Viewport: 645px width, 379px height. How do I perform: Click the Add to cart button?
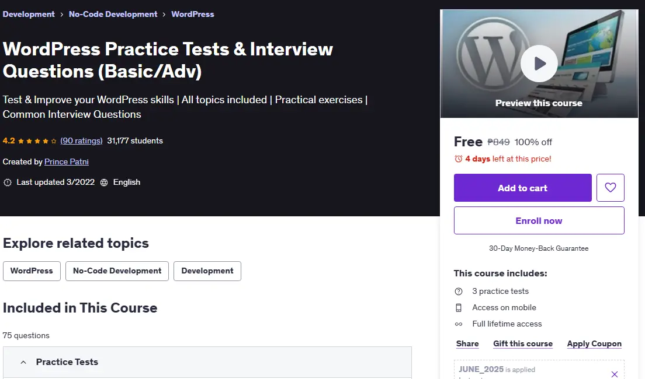pyautogui.click(x=522, y=188)
